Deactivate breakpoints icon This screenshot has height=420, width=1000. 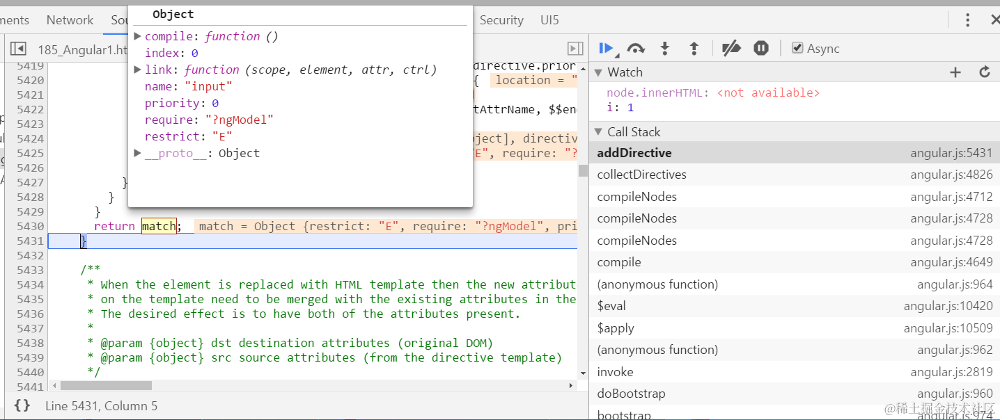tap(731, 48)
